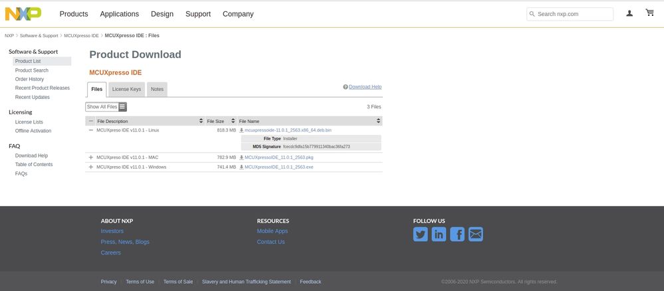Collapse all rows using header minus icon

click(90, 121)
